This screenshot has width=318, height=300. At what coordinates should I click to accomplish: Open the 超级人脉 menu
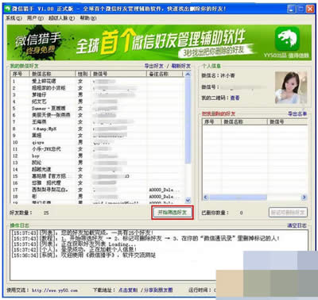62,18
